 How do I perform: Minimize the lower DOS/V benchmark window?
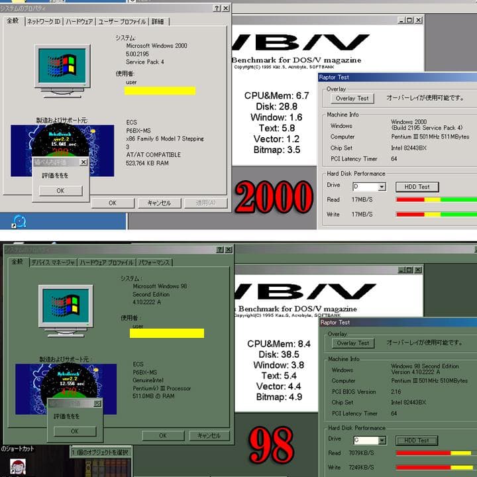click(402, 270)
